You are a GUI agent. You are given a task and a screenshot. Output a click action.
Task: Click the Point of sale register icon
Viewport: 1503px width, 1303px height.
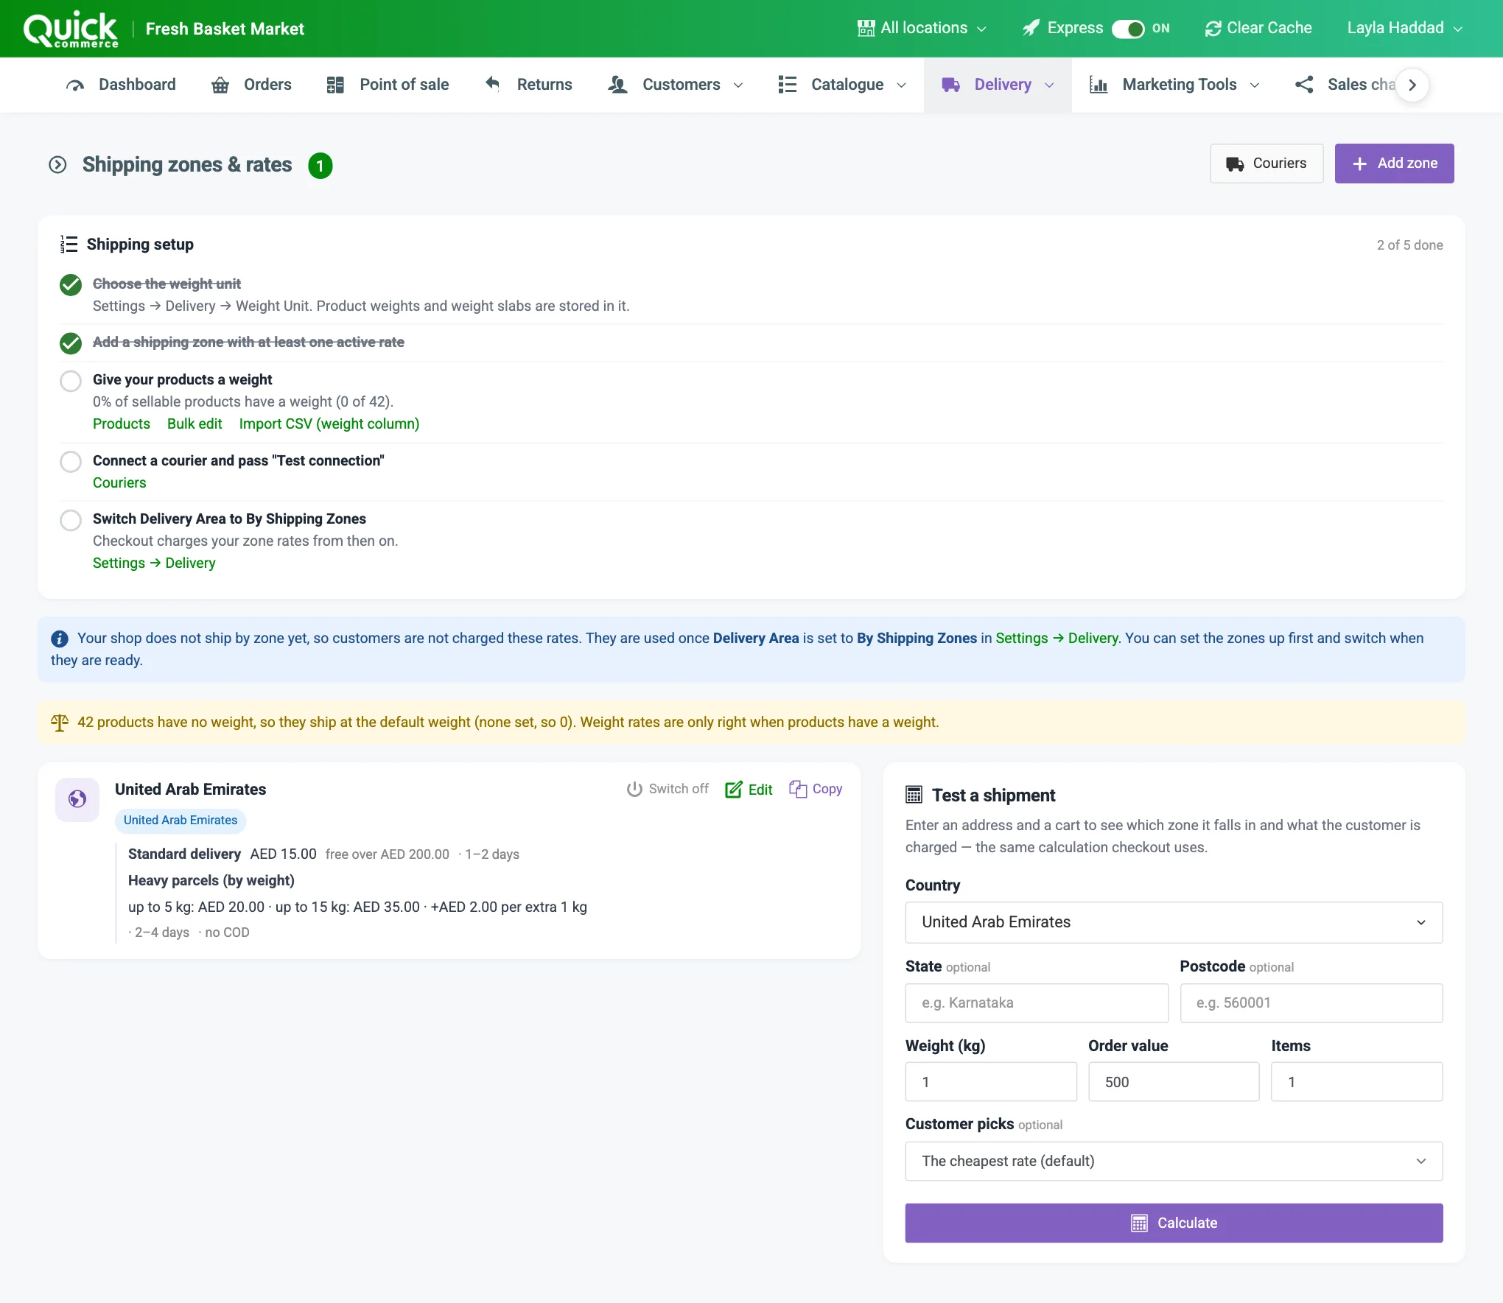tap(335, 85)
